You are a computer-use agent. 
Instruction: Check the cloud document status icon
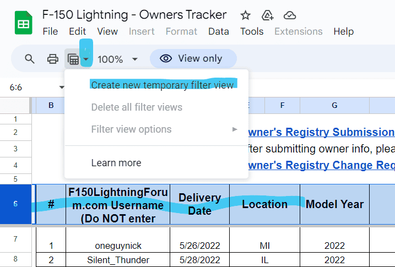tap(289, 15)
